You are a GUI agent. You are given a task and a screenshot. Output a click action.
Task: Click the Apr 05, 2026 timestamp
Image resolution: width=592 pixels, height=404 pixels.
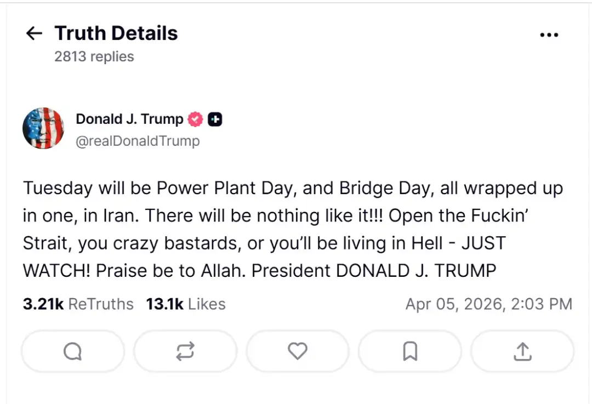click(x=488, y=304)
